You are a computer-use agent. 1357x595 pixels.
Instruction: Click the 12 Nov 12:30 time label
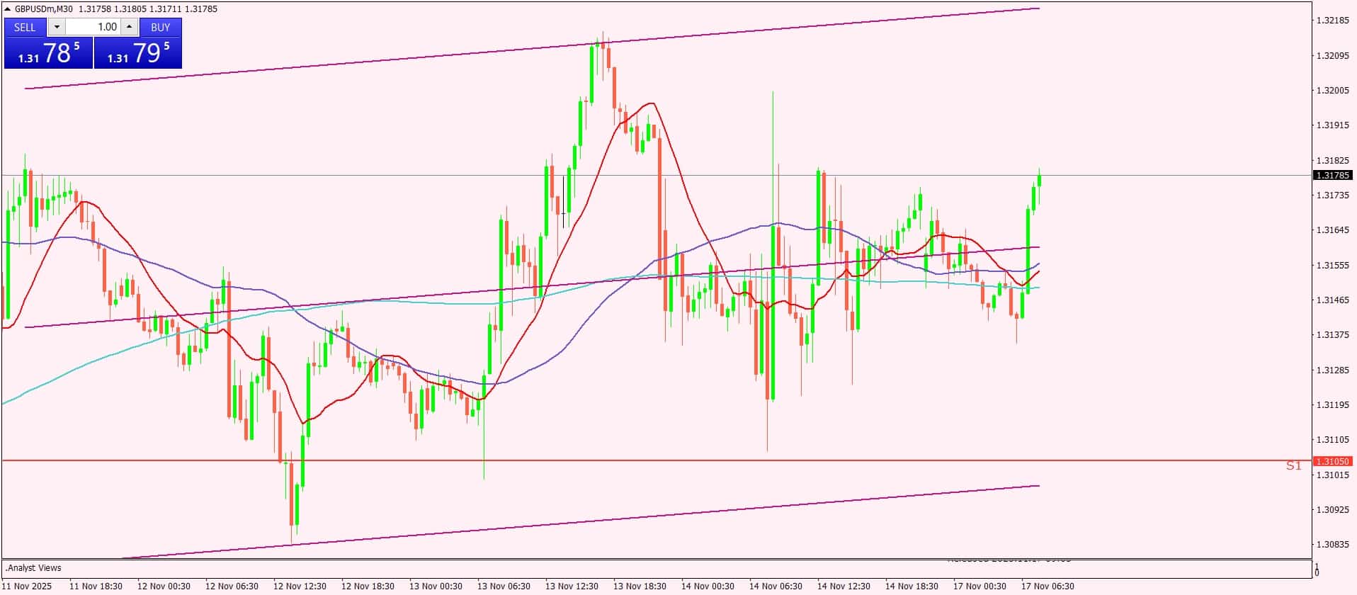300,586
